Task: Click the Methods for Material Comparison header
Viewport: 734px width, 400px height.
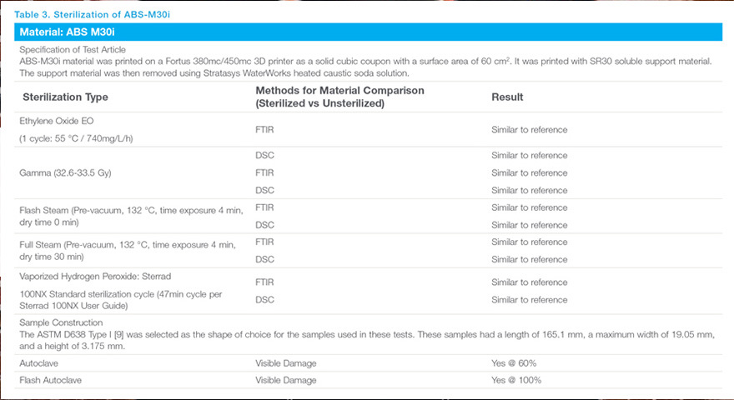Action: 339,97
